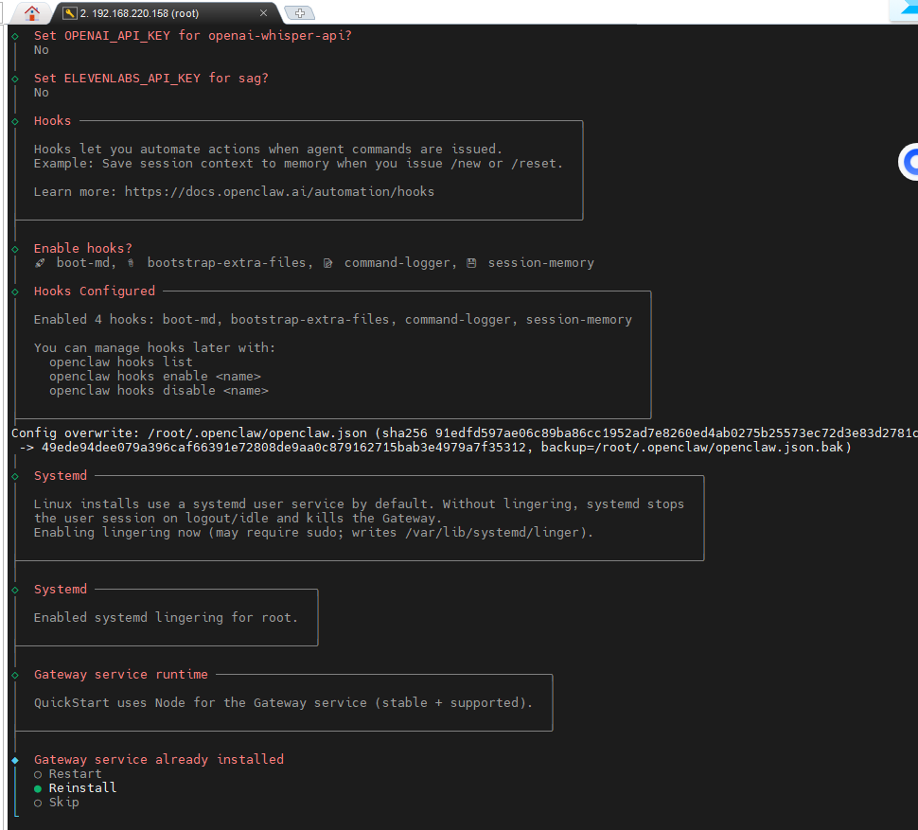Open a new session tab with plus button

299,13
